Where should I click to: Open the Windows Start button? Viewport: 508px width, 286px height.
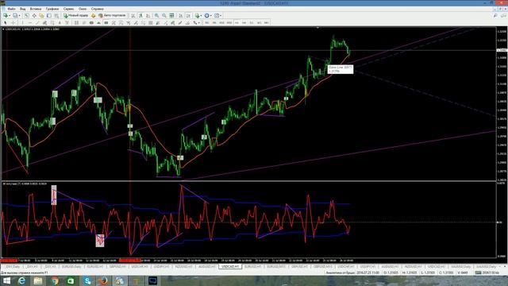pos(6,280)
